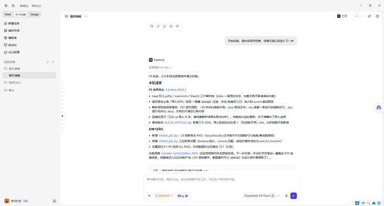Open the DeepSeek-V4-Flash model dropdown
The width and height of the screenshot is (384, 206).
(262, 196)
